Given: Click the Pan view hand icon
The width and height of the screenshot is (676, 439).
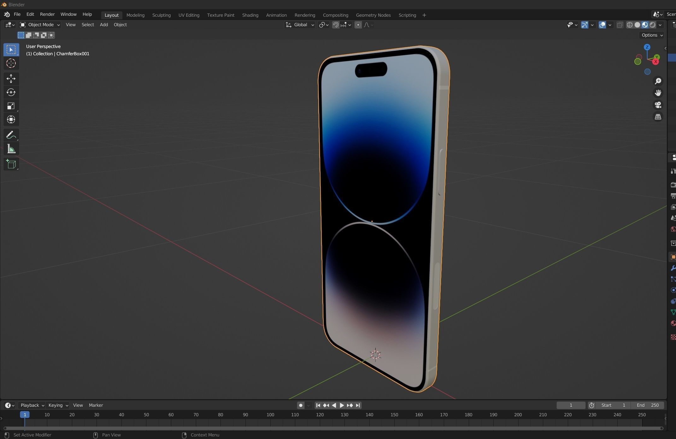Looking at the screenshot, I should pyautogui.click(x=658, y=93).
